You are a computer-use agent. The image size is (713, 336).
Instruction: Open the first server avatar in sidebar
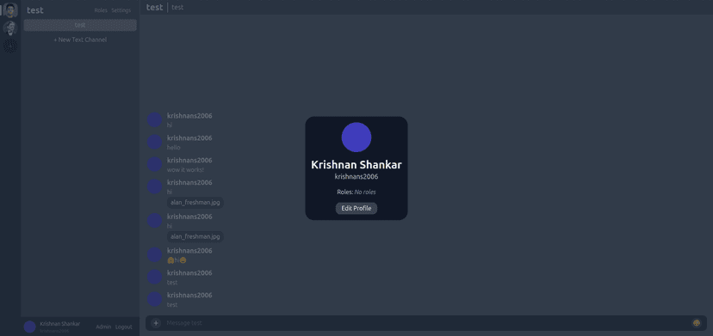[x=10, y=10]
